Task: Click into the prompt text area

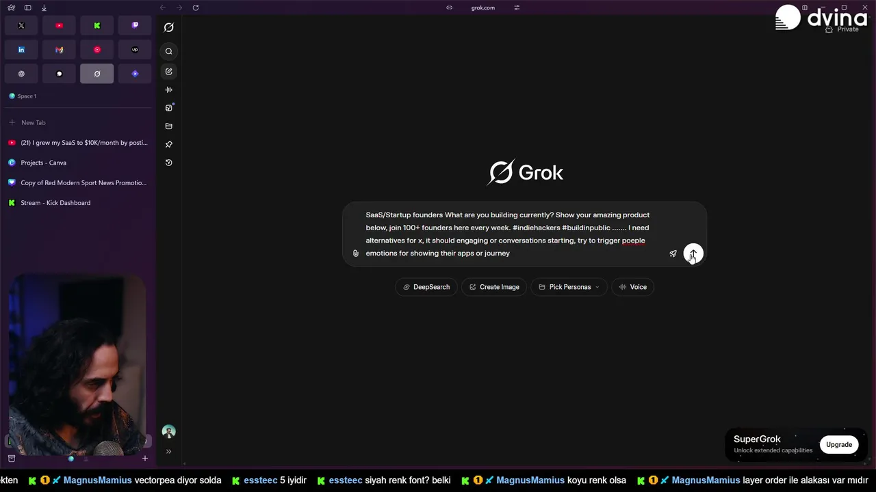Action: tap(508, 234)
